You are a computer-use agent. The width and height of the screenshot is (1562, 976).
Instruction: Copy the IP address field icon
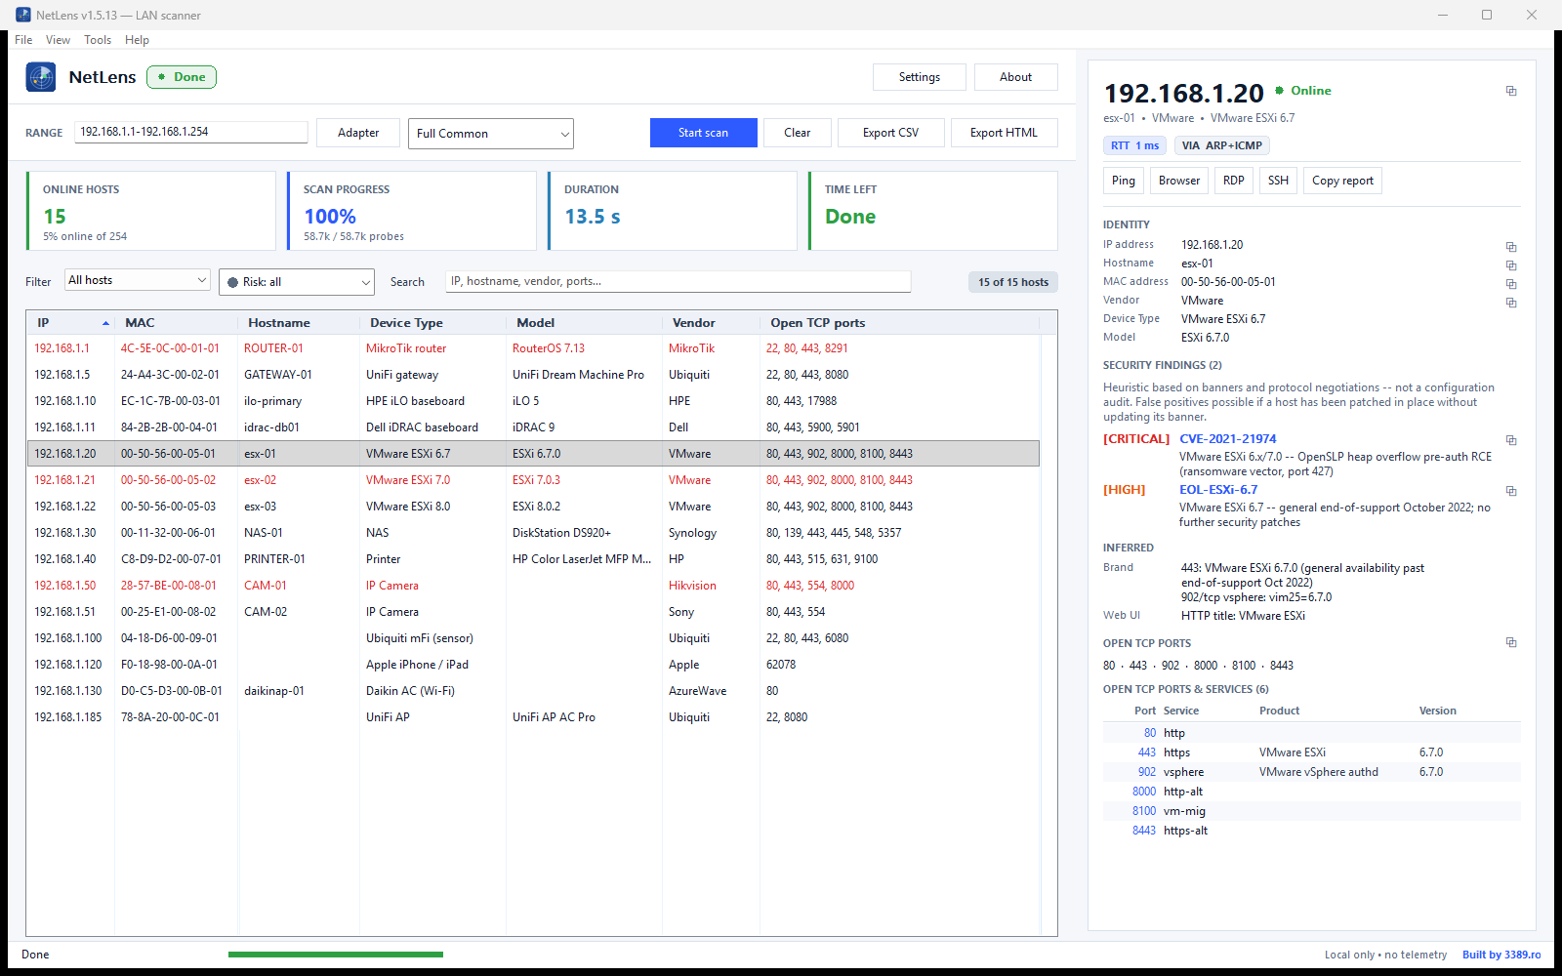[x=1511, y=247]
